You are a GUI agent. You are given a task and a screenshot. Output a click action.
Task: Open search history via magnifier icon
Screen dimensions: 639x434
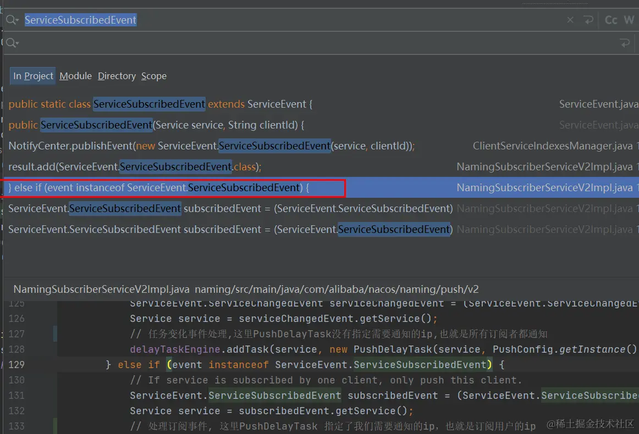pos(12,20)
